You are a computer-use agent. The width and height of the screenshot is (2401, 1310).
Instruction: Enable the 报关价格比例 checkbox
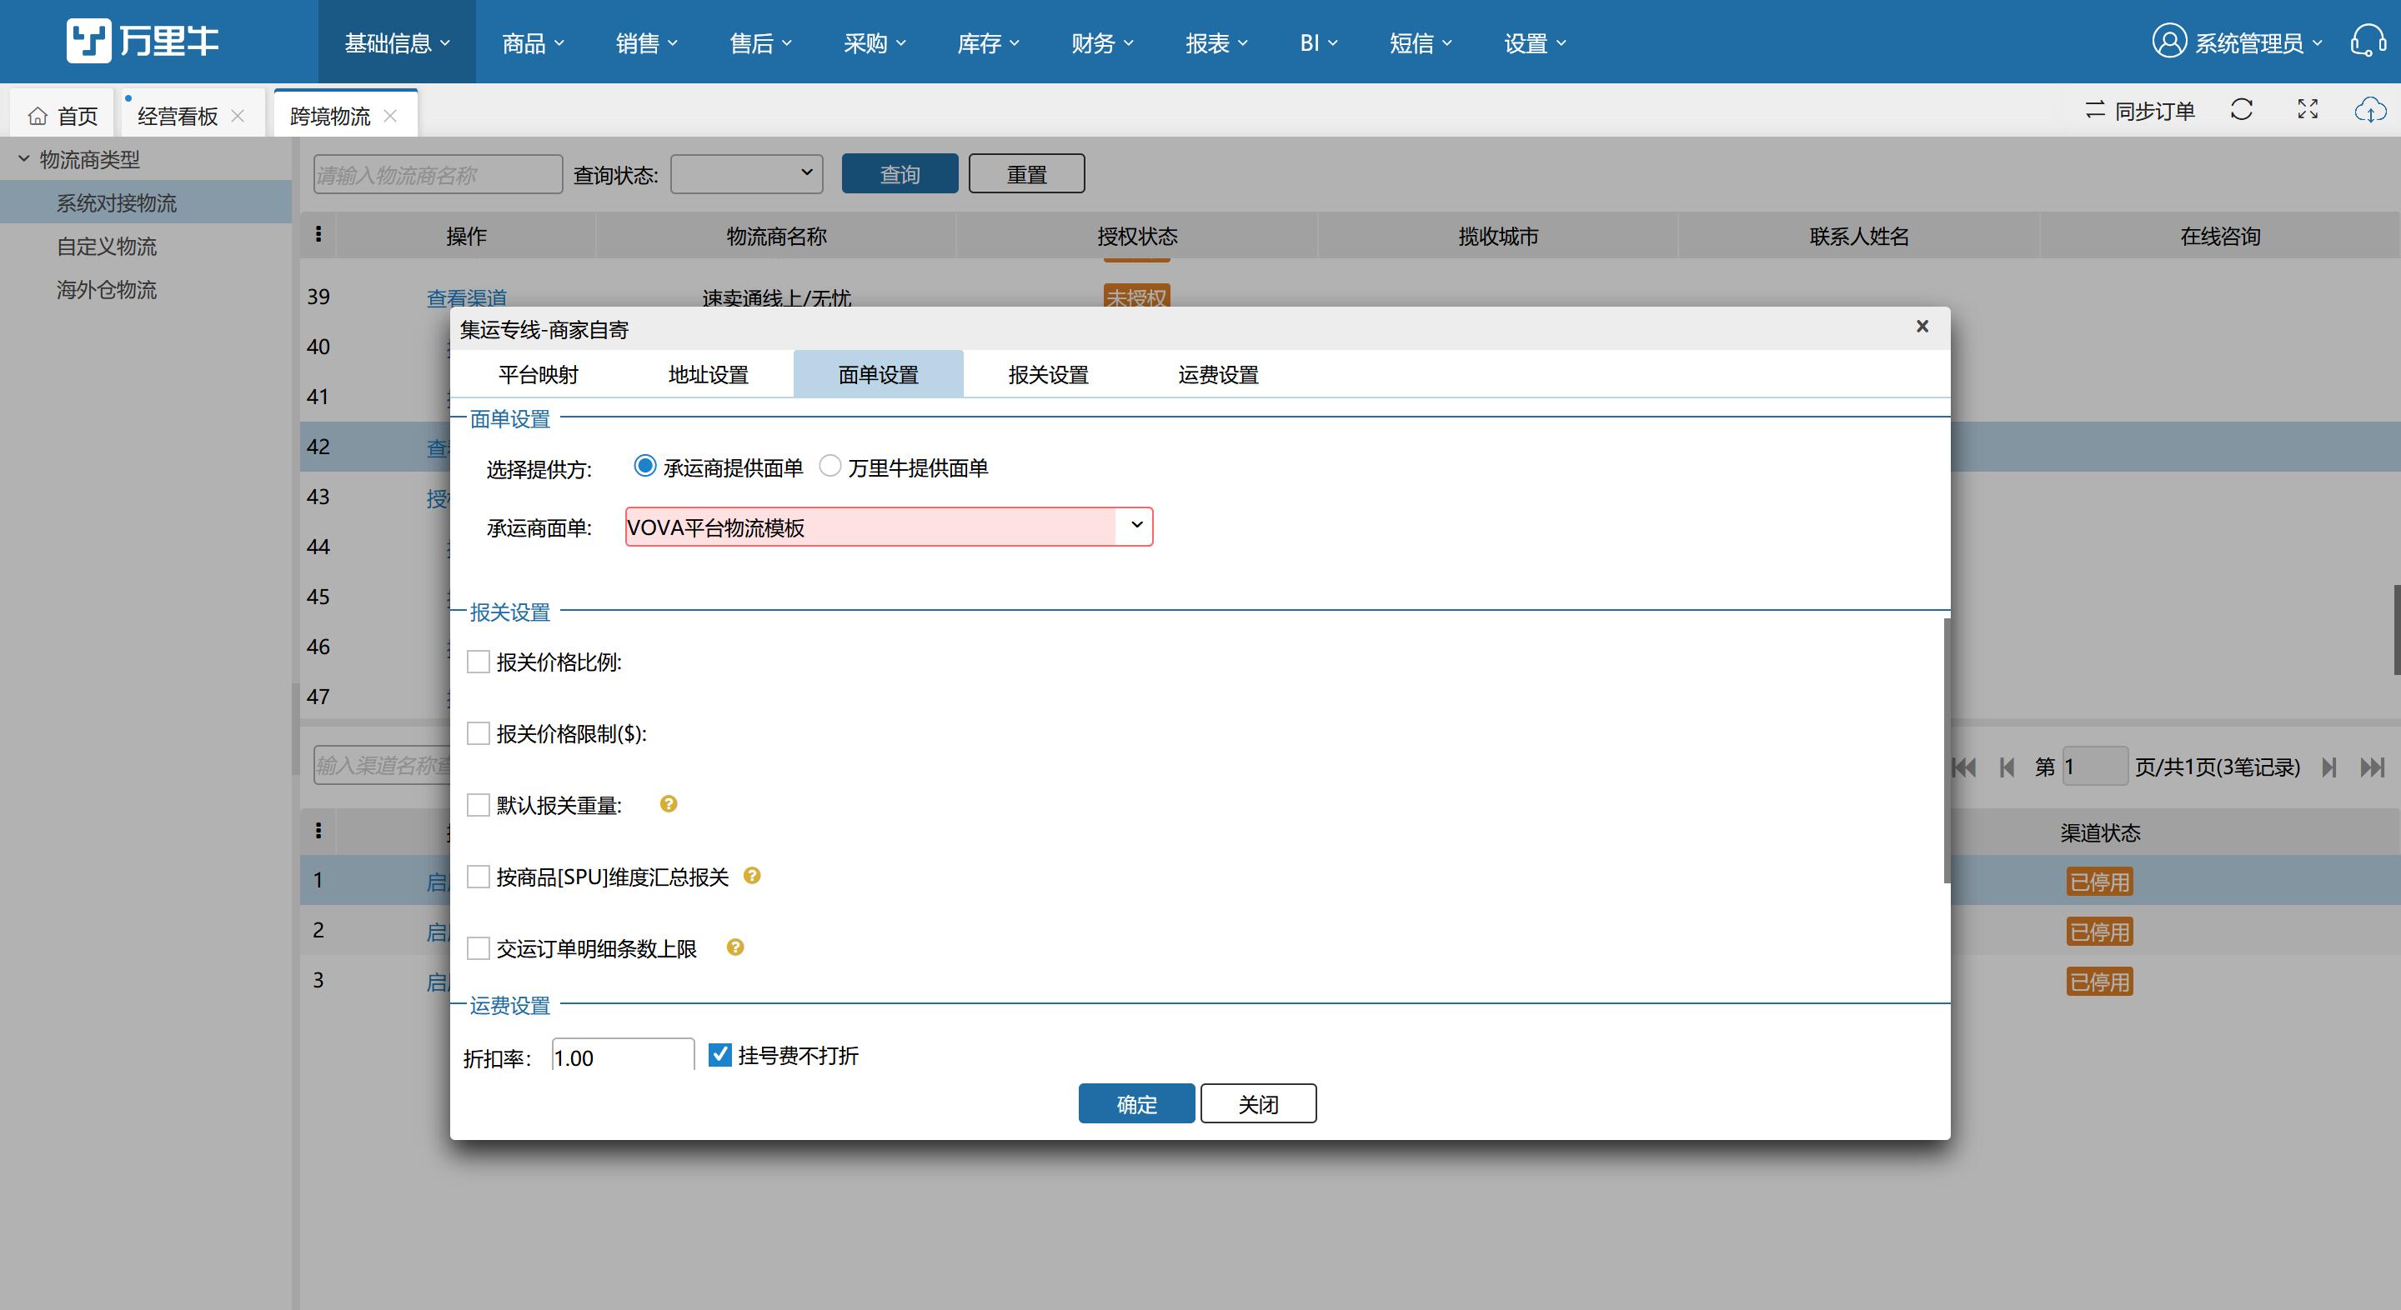[479, 662]
